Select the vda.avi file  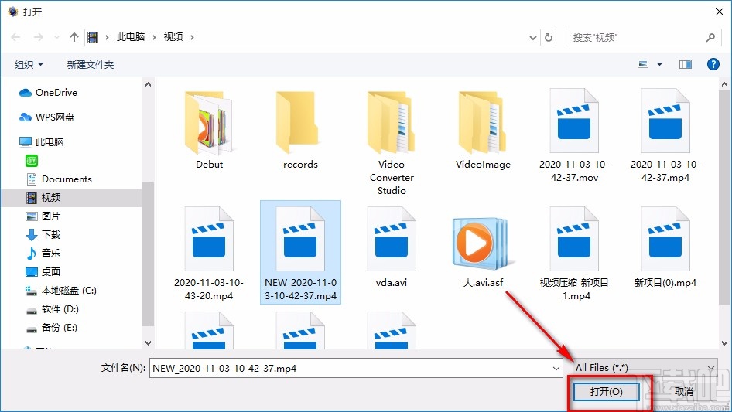392,248
